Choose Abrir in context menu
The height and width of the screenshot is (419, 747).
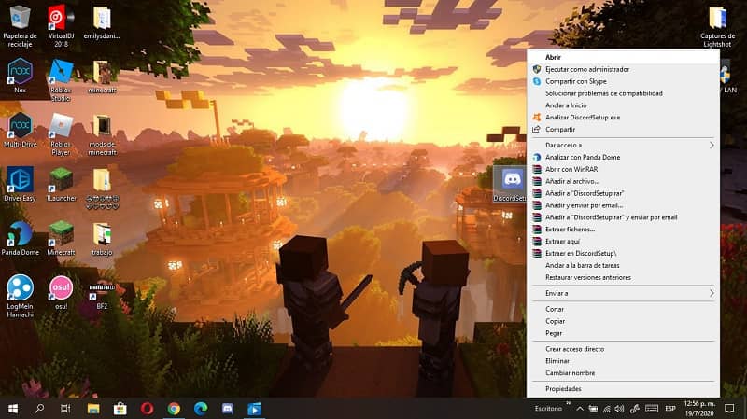tap(623, 57)
